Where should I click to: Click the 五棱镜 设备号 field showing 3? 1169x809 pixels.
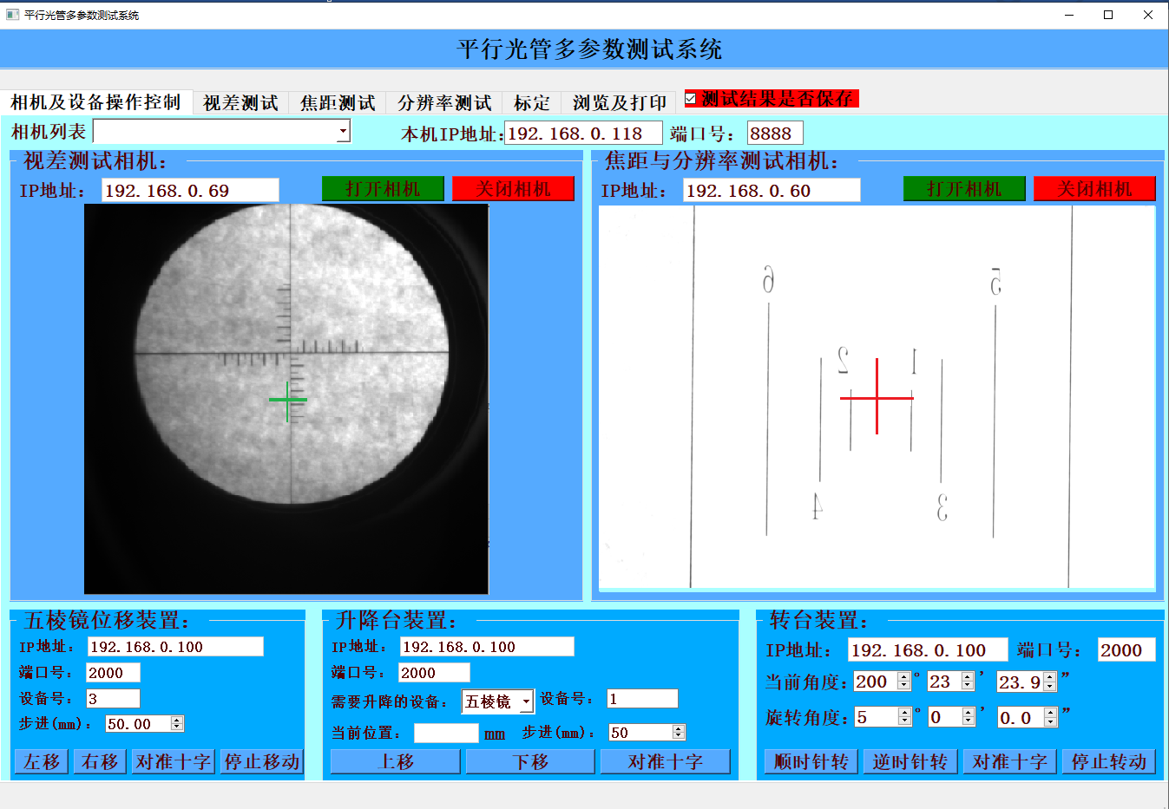click(x=113, y=699)
